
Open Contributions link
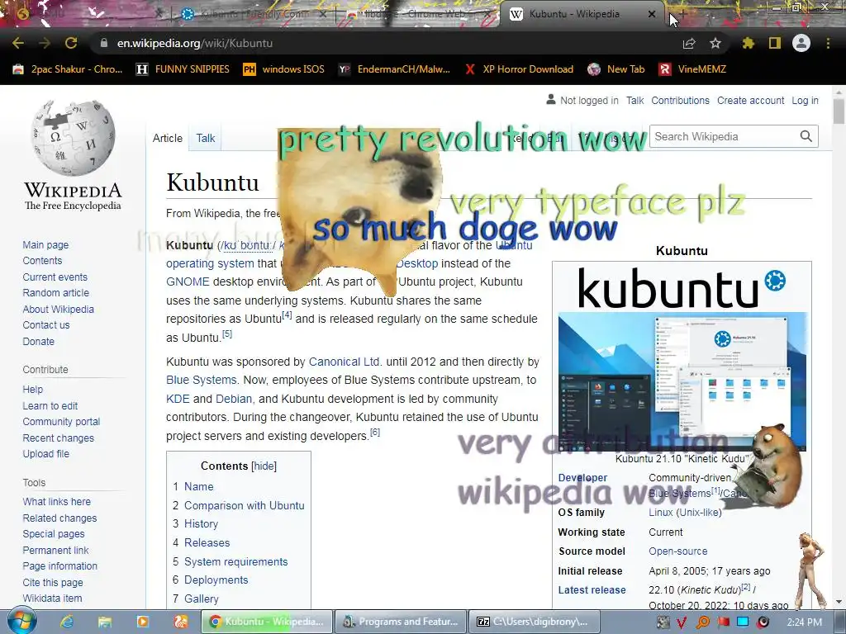[x=680, y=100]
